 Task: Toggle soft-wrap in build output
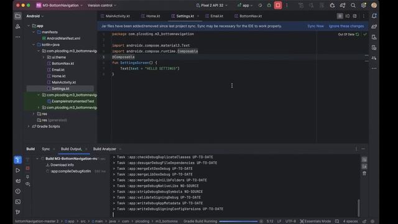pyautogui.click(x=364, y=160)
